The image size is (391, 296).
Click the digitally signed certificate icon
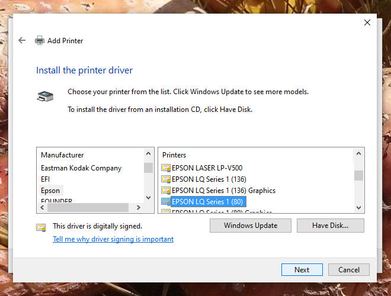tap(41, 227)
